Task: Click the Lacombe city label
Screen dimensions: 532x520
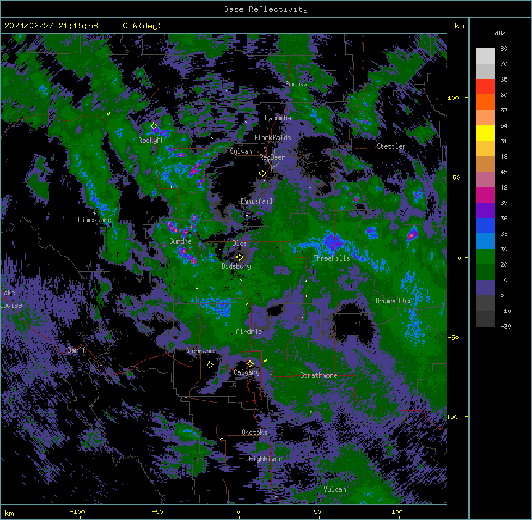Action: click(278, 118)
